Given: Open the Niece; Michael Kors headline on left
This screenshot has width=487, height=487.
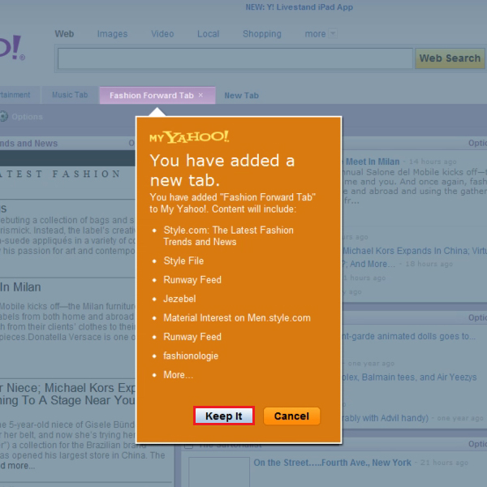Looking at the screenshot, I should coord(67,394).
